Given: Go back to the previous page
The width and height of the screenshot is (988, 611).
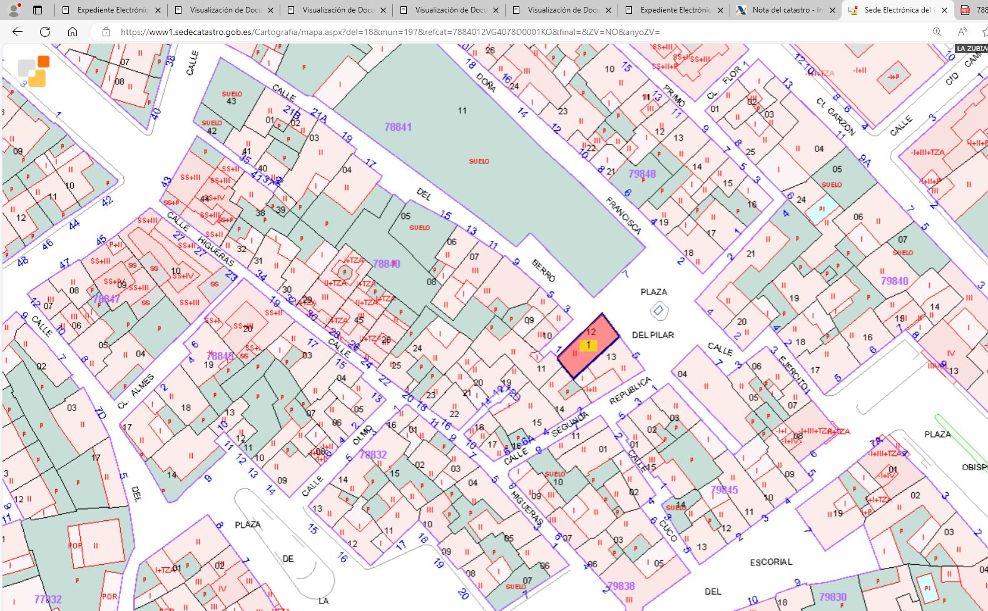Looking at the screenshot, I should pyautogui.click(x=18, y=32).
